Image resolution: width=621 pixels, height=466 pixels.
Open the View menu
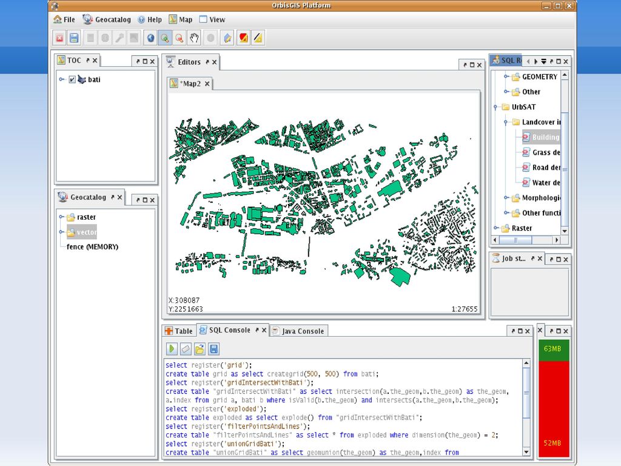pyautogui.click(x=212, y=19)
